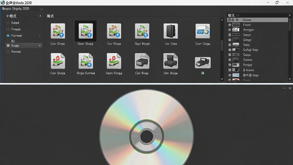Choose the 'Con Flage' printer icon

(x=142, y=61)
